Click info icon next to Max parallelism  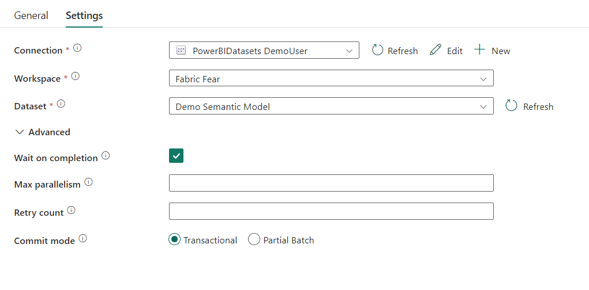click(88, 182)
